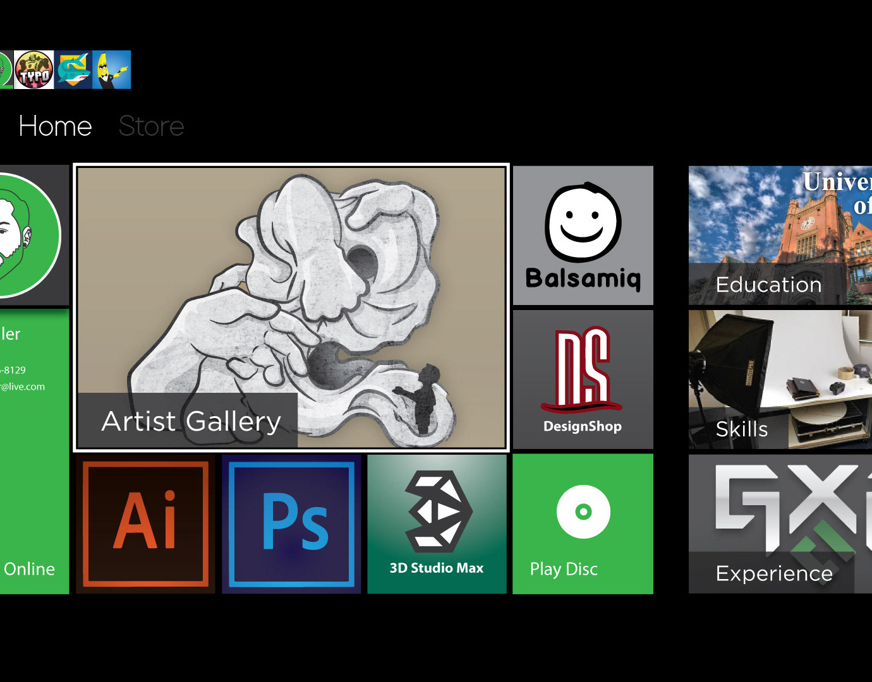Launch Adobe Illustrator Ai tile
Viewport: 872px width, 682px height.
145,524
